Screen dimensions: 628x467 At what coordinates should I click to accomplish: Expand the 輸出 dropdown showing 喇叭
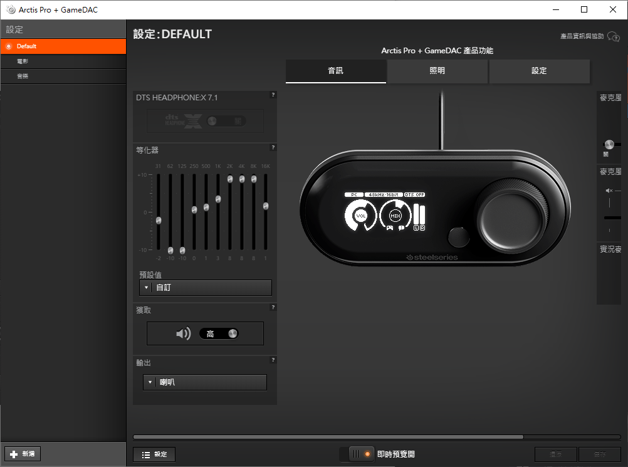point(205,382)
